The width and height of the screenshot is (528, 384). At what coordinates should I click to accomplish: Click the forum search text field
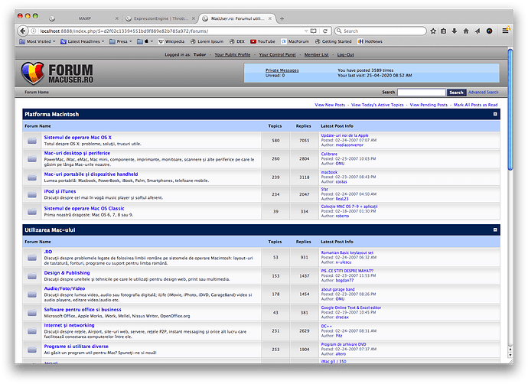click(x=421, y=93)
